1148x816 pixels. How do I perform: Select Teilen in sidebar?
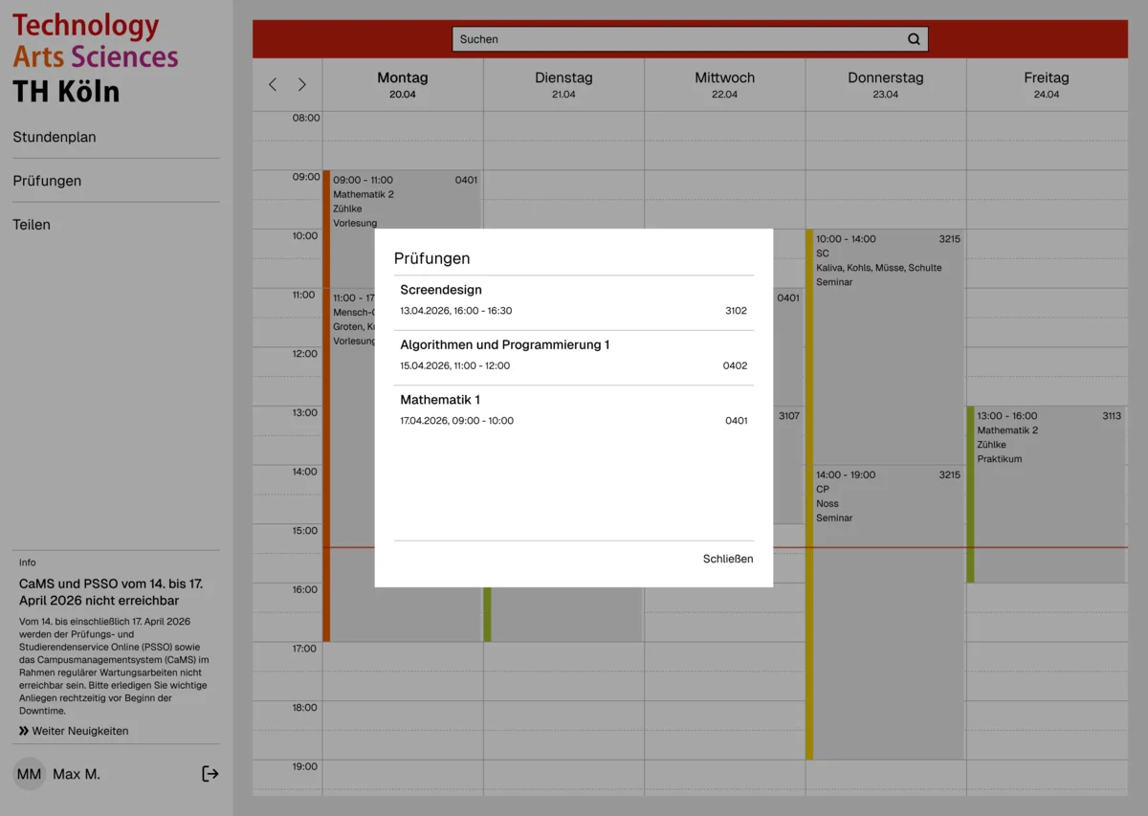(32, 225)
